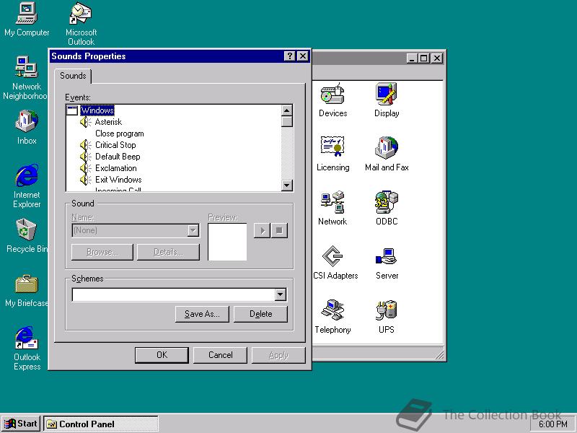Open Display applet in Control Panel
Screen dimensions: 577x433
[387, 100]
